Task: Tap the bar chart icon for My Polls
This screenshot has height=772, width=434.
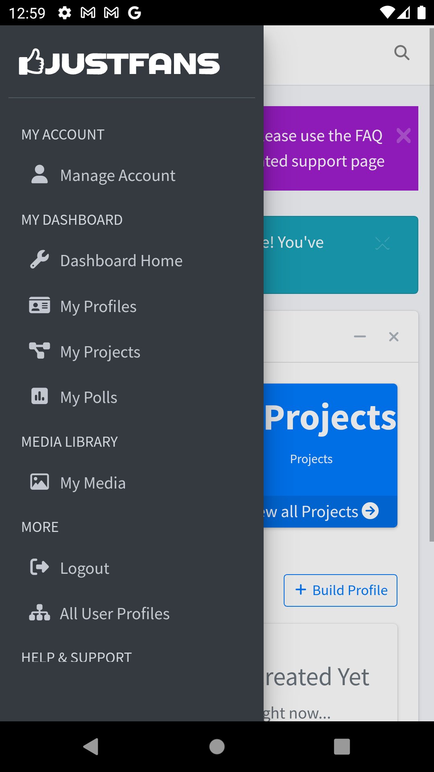Action: 39,396
